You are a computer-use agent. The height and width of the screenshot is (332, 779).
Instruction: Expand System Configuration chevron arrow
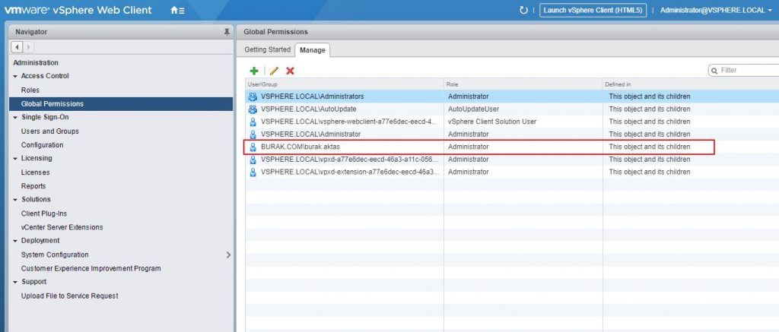(x=228, y=255)
